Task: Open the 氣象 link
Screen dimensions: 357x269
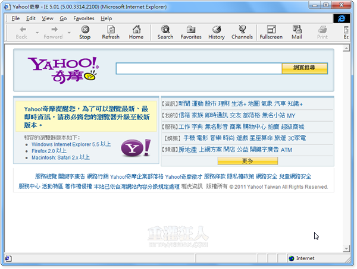Action: coord(267,104)
